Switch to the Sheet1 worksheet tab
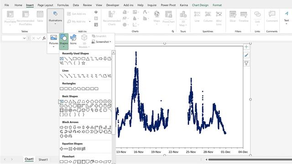Viewport: 292px width, 164px height. tap(43, 159)
